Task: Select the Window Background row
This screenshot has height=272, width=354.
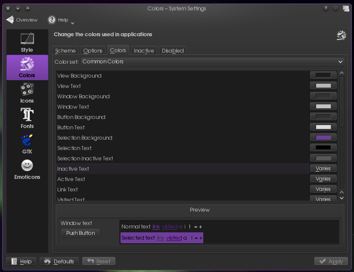Action: (x=183, y=97)
